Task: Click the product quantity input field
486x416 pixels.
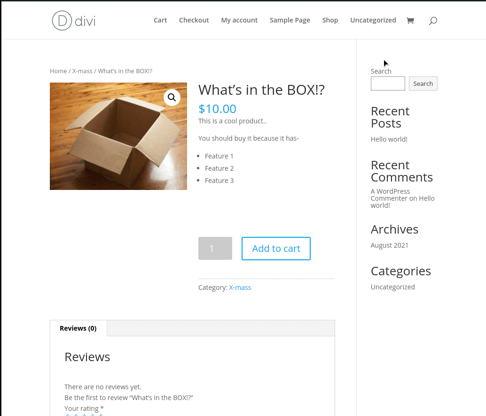Action: pos(215,248)
